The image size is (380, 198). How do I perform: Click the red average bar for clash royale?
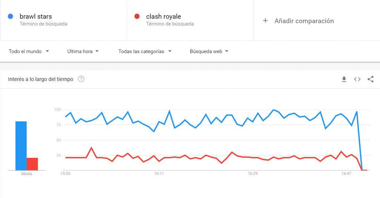tap(32, 164)
